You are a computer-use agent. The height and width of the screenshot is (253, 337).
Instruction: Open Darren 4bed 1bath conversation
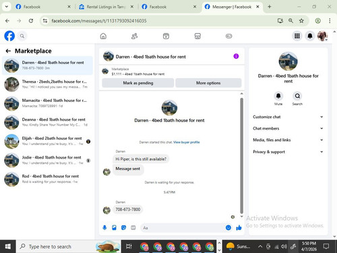click(x=47, y=65)
